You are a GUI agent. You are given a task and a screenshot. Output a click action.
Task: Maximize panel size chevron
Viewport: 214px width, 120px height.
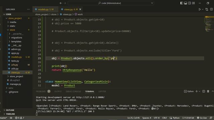click(x=213, y=91)
